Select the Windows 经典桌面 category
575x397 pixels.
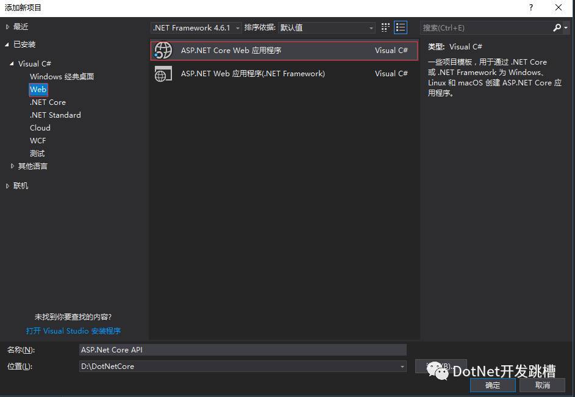(62, 77)
